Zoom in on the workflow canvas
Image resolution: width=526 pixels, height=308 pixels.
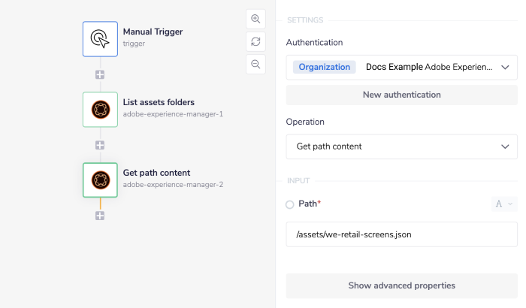click(255, 20)
